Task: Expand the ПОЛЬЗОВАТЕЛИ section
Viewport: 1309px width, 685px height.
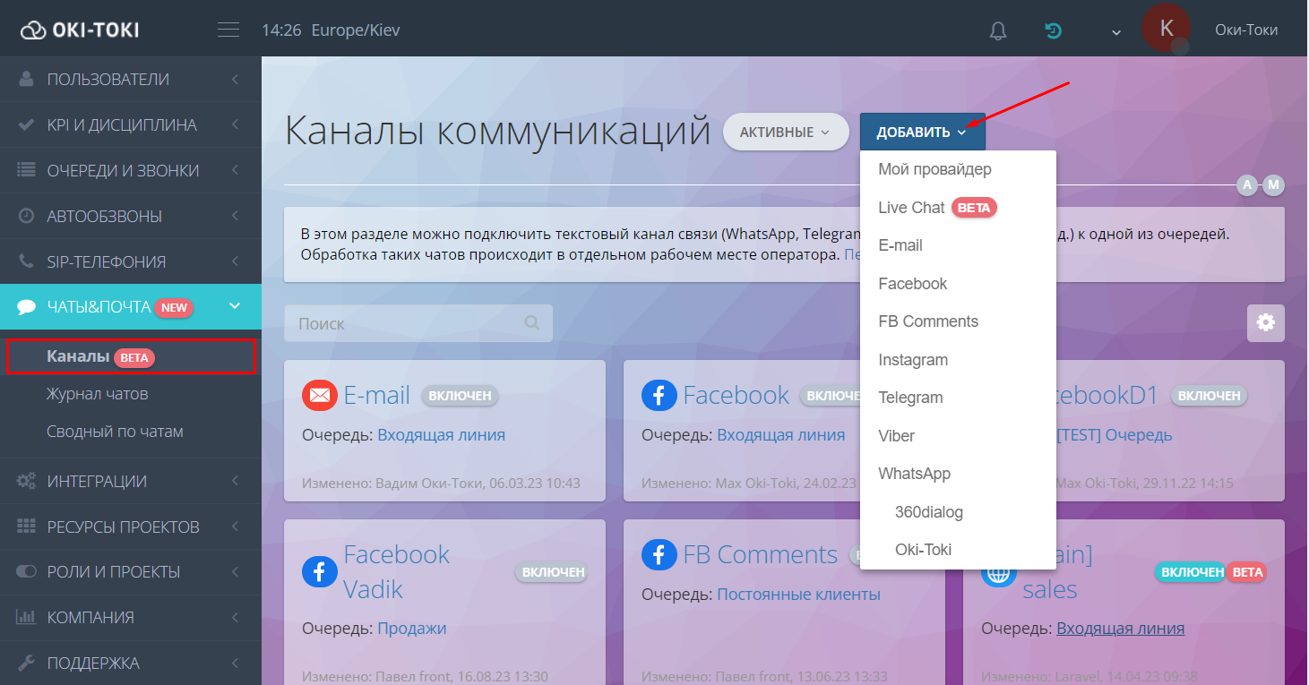Action: pos(130,79)
